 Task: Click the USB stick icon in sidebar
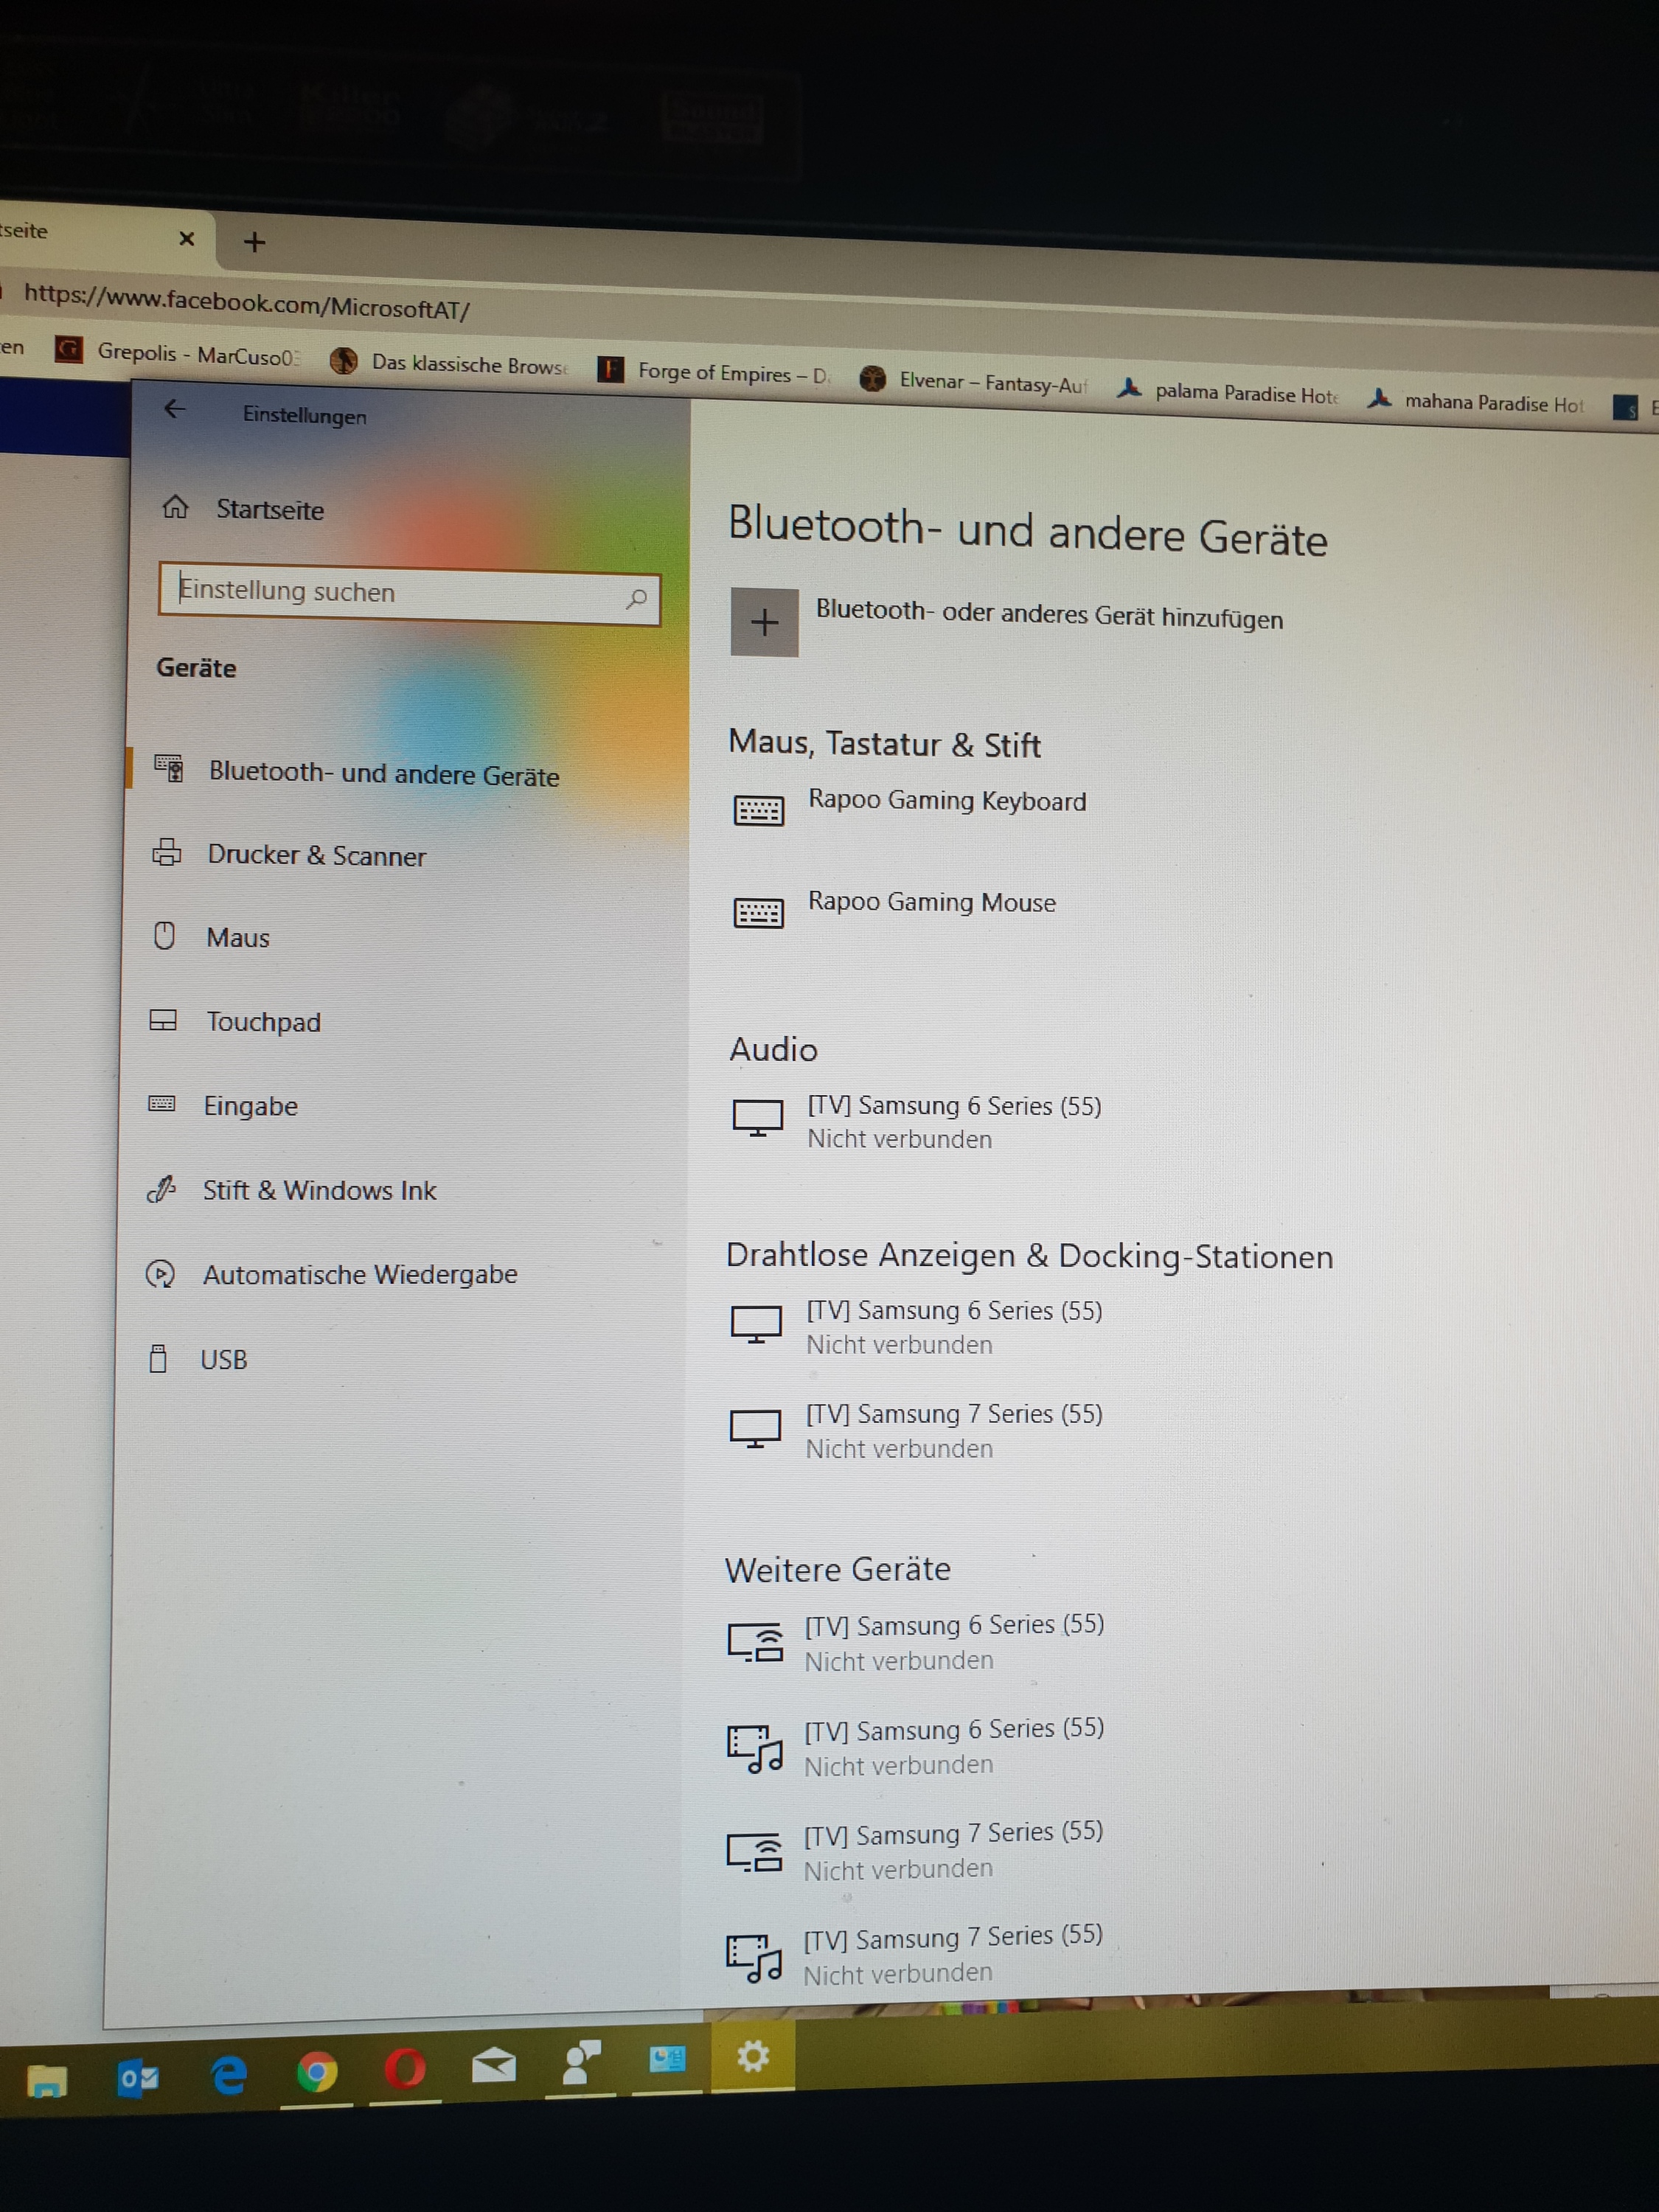click(x=158, y=1358)
